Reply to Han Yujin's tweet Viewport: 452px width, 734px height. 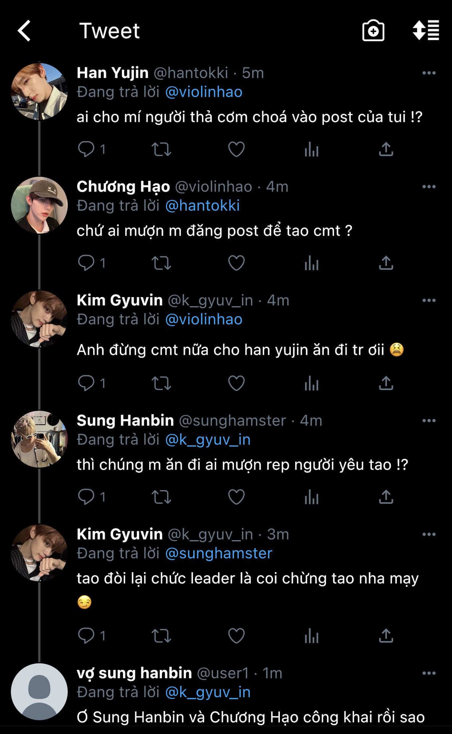click(x=86, y=149)
